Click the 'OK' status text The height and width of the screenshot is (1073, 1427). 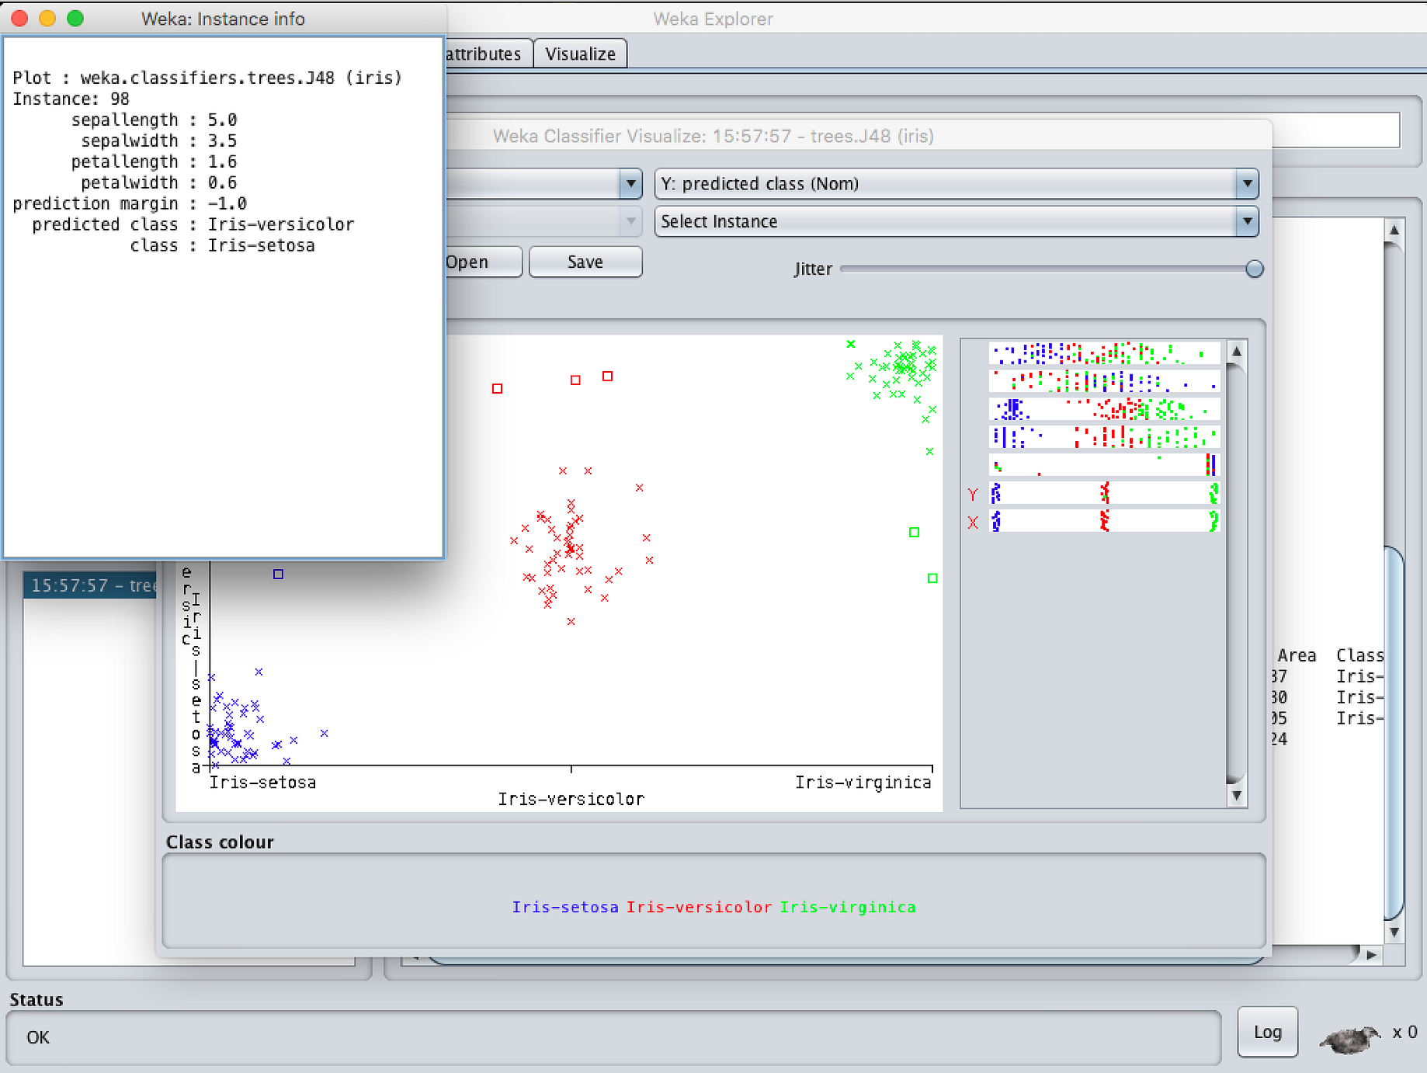point(38,1037)
